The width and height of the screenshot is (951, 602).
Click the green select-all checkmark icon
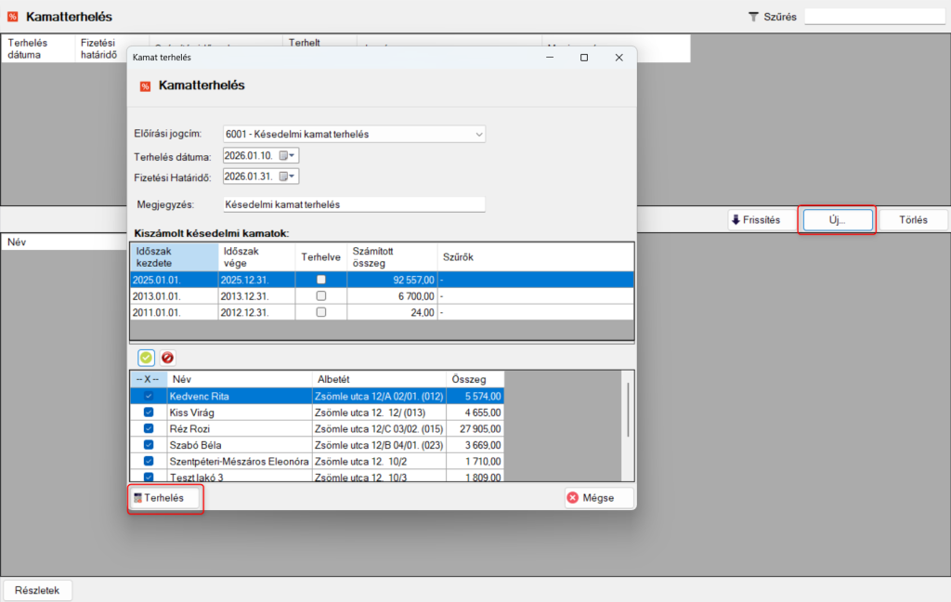tap(147, 358)
